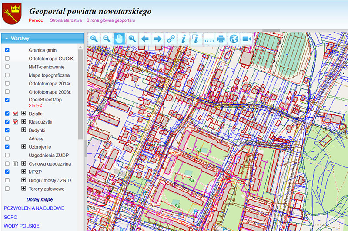Open POZWOLENIA NA BUDOWĘ link
The image size is (348, 231).
tap(34, 208)
